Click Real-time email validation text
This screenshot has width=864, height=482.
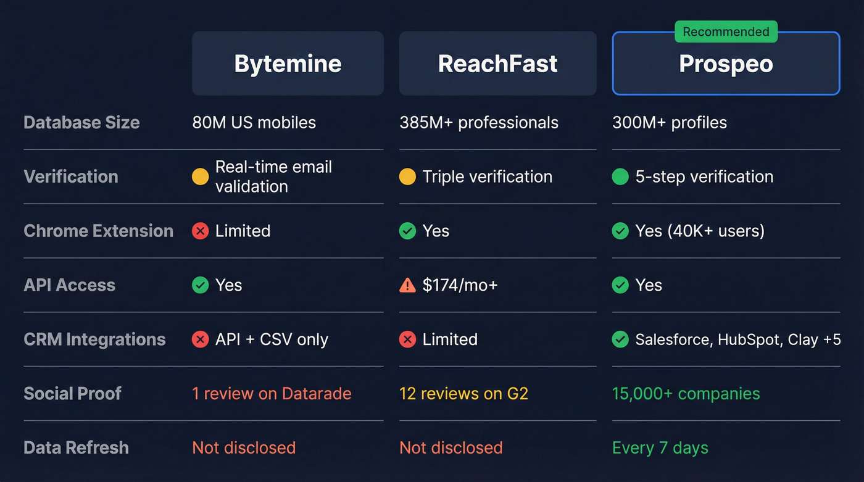pyautogui.click(x=274, y=177)
